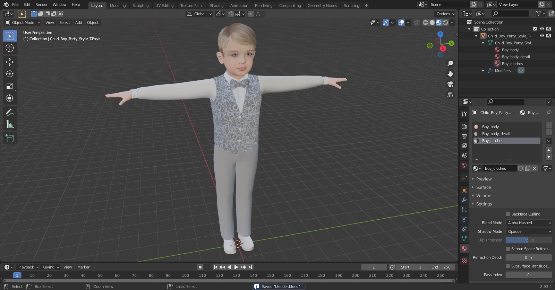Open the viewport Options button
The width and height of the screenshot is (555, 290).
pyautogui.click(x=445, y=14)
